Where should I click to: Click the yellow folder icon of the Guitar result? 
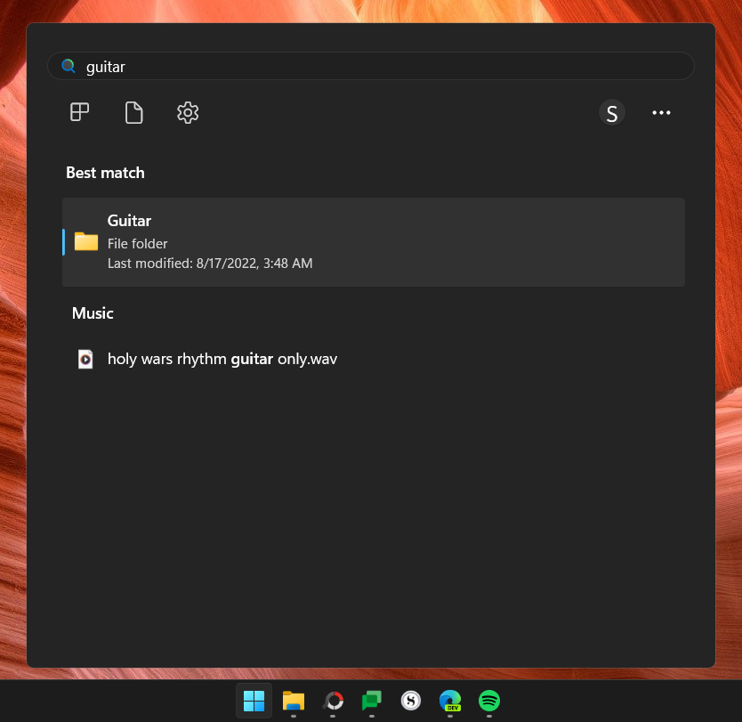[85, 241]
